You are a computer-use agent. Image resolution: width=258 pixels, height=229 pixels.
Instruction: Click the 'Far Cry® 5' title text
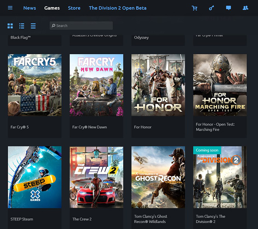pos(20,127)
